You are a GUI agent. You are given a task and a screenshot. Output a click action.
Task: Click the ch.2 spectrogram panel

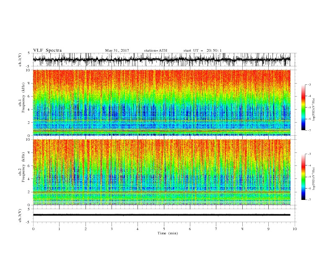pyautogui.click(x=161, y=172)
